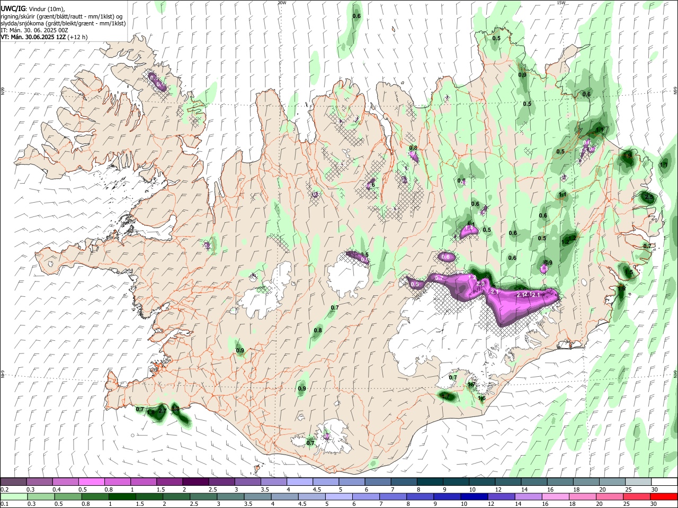678x508 pixels.
Task: Click the rain legend swatch labeled 4
Action: (x=284, y=496)
